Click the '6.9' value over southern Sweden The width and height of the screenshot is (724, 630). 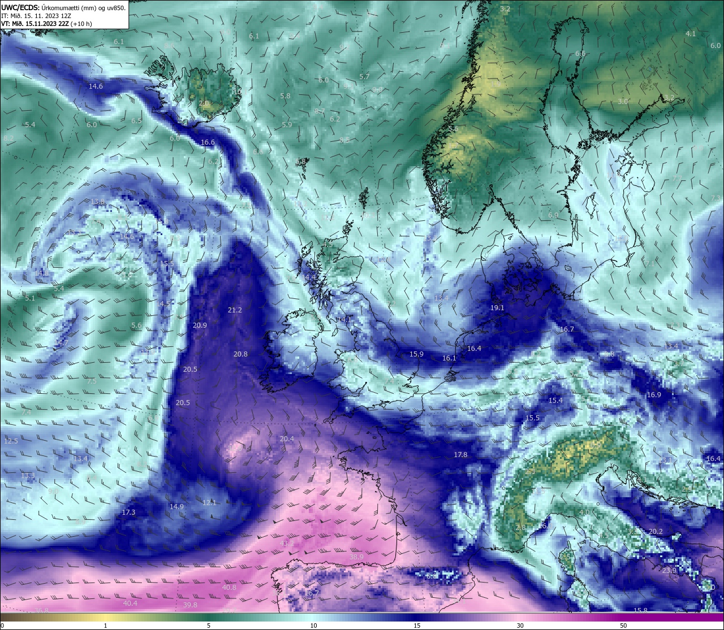[x=553, y=215]
